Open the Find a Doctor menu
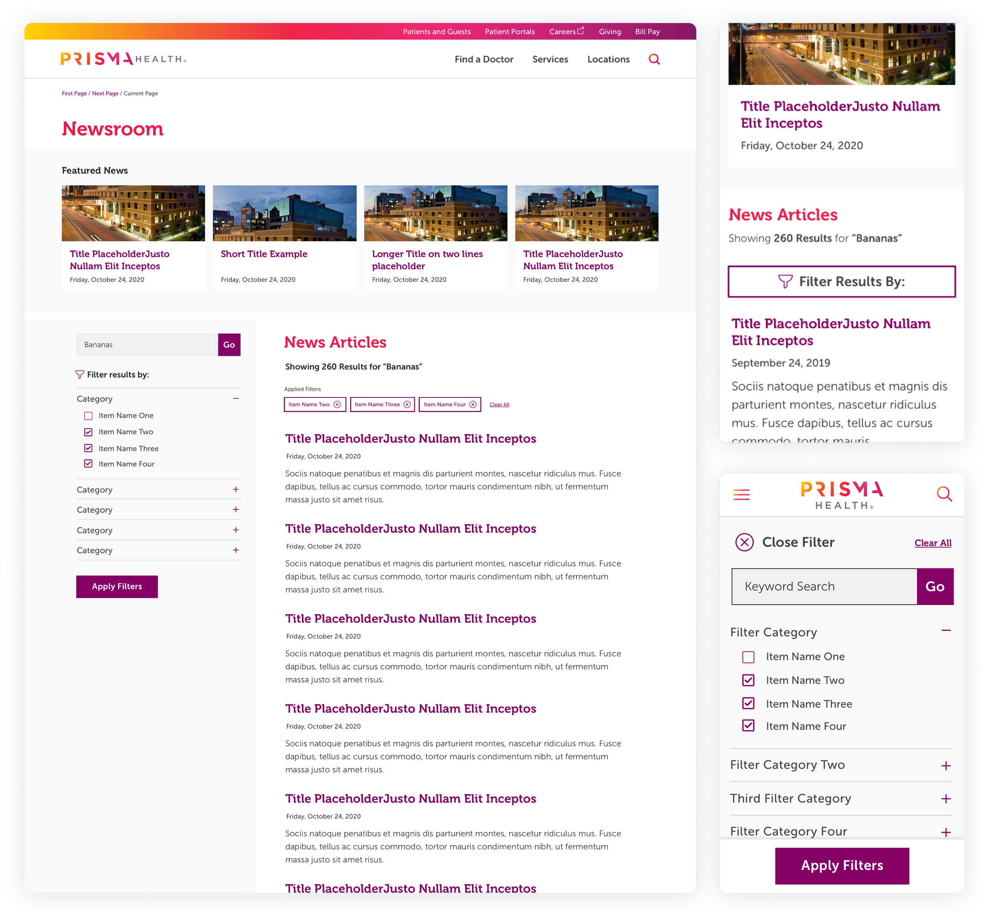Image resolution: width=989 pixels, height=919 pixels. [x=483, y=59]
